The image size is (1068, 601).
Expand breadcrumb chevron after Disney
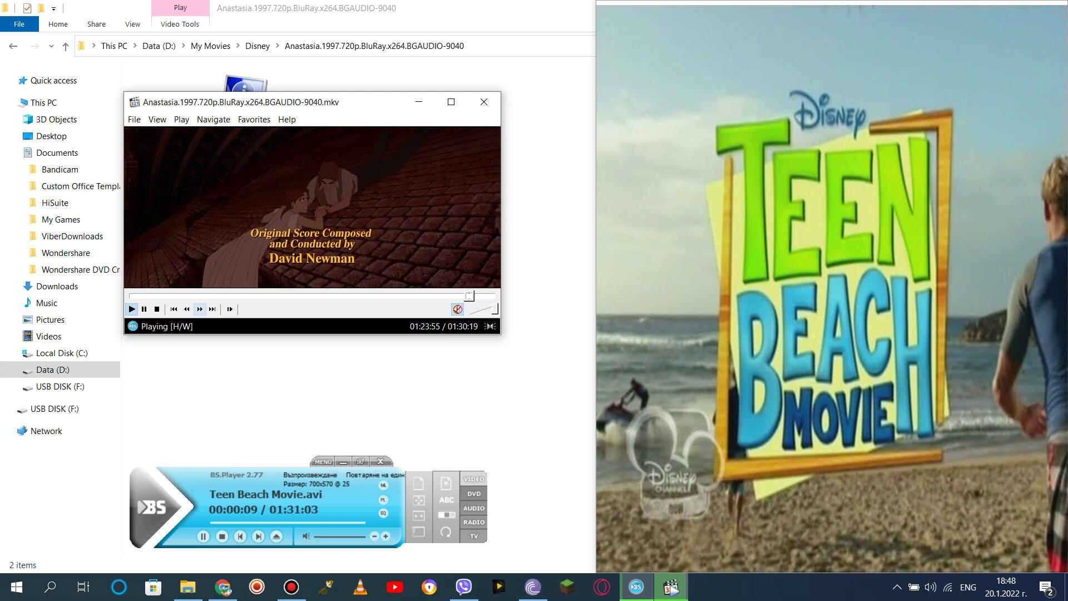277,46
